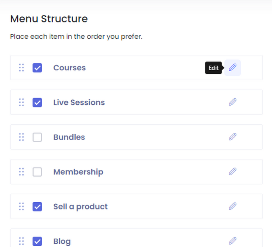
Task: Click the drag handle next to Sell a product
Action: (x=22, y=207)
